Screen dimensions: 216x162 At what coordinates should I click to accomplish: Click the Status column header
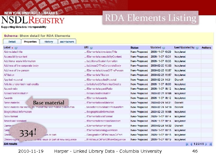[x=134, y=47]
